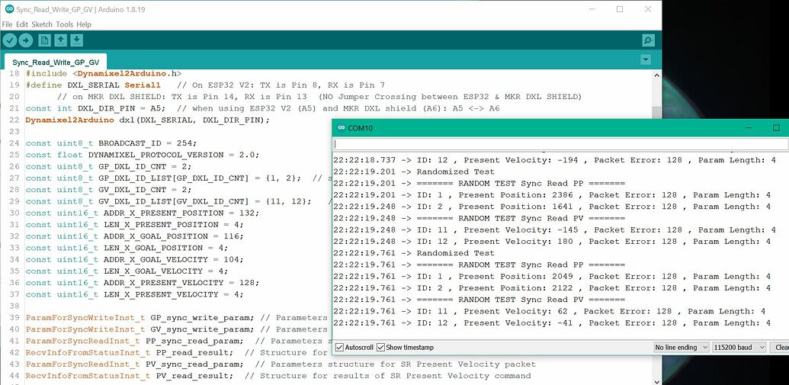Open the Sketch menu
The height and width of the screenshot is (385, 789).
(x=42, y=24)
